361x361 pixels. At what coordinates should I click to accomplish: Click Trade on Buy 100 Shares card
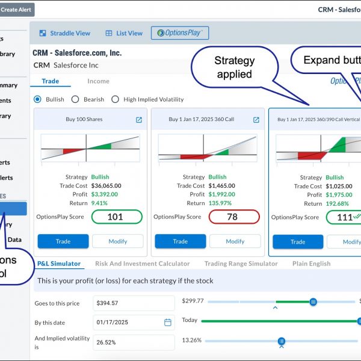coord(63,241)
